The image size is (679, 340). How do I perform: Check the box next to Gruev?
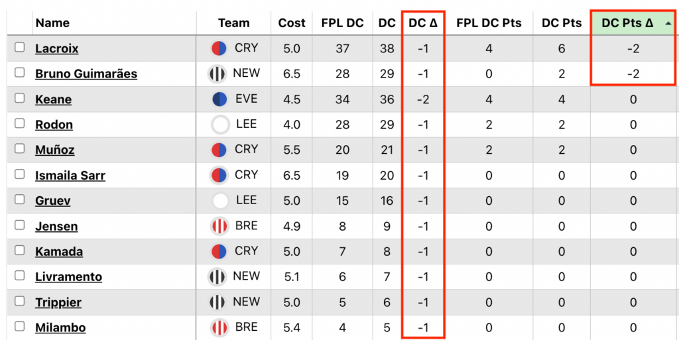point(20,200)
